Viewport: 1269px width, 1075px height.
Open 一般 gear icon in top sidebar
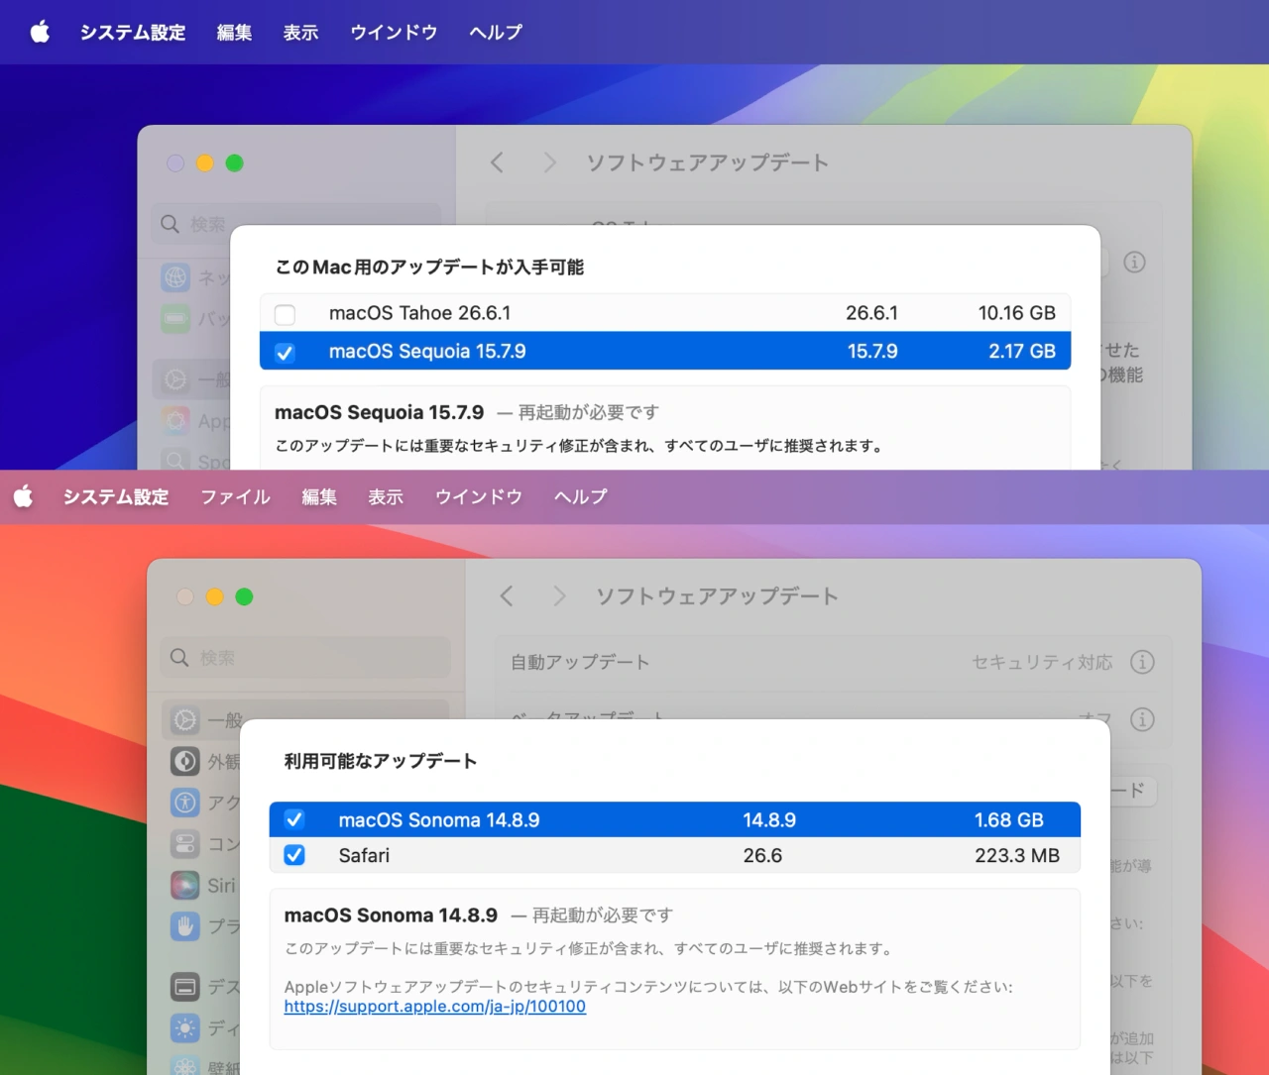point(175,379)
